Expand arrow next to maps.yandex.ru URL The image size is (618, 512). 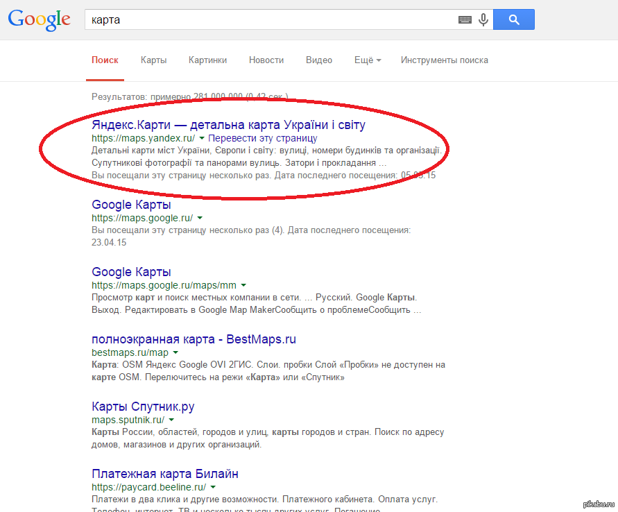202,139
